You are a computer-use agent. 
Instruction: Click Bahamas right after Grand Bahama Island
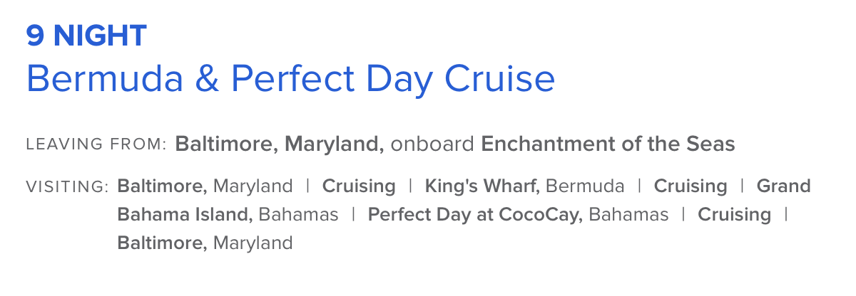(x=298, y=215)
